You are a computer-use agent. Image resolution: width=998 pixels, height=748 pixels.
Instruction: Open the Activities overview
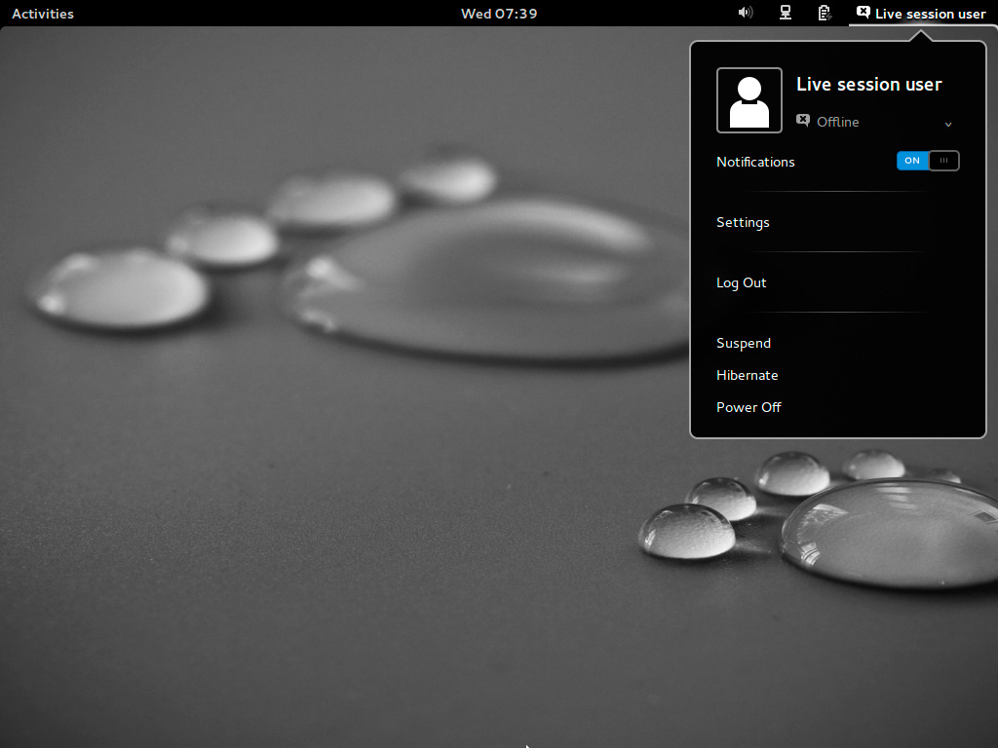[42, 14]
